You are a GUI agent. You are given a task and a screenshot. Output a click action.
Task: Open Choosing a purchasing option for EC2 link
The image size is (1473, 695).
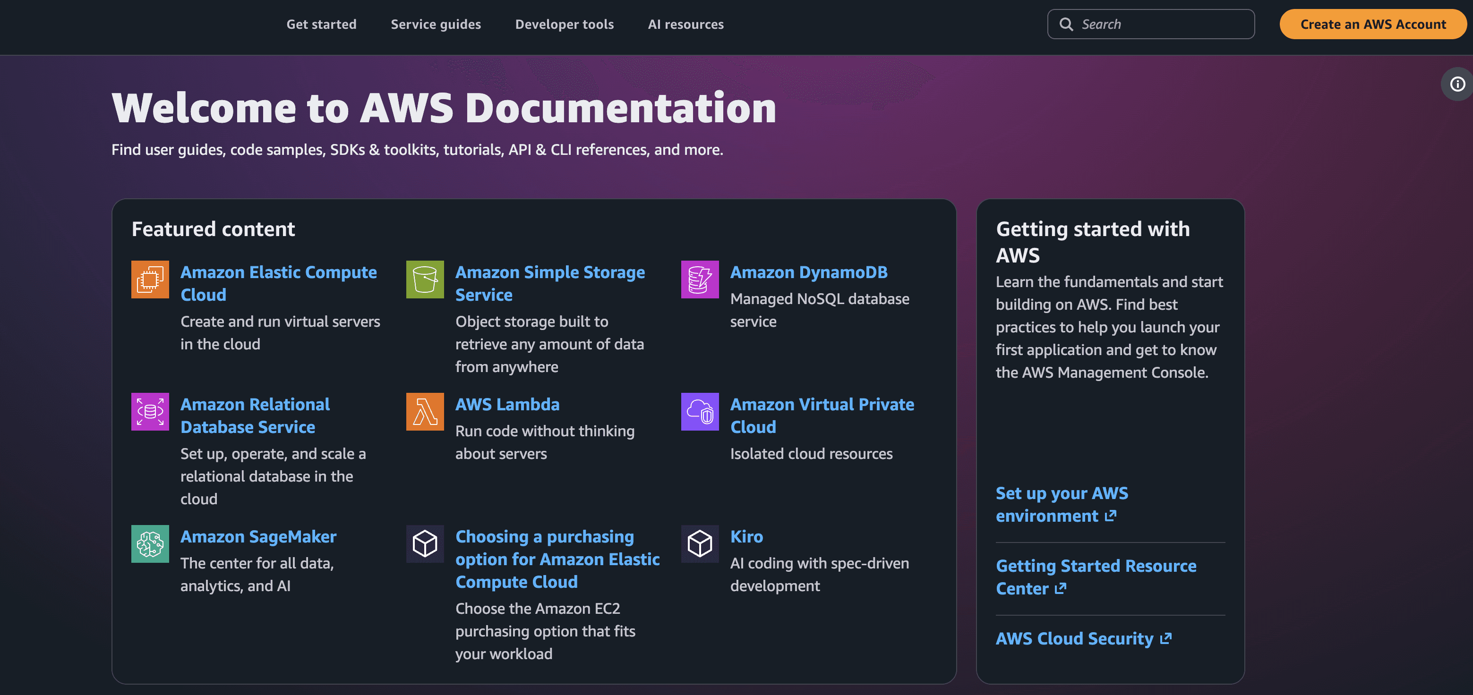coord(557,559)
